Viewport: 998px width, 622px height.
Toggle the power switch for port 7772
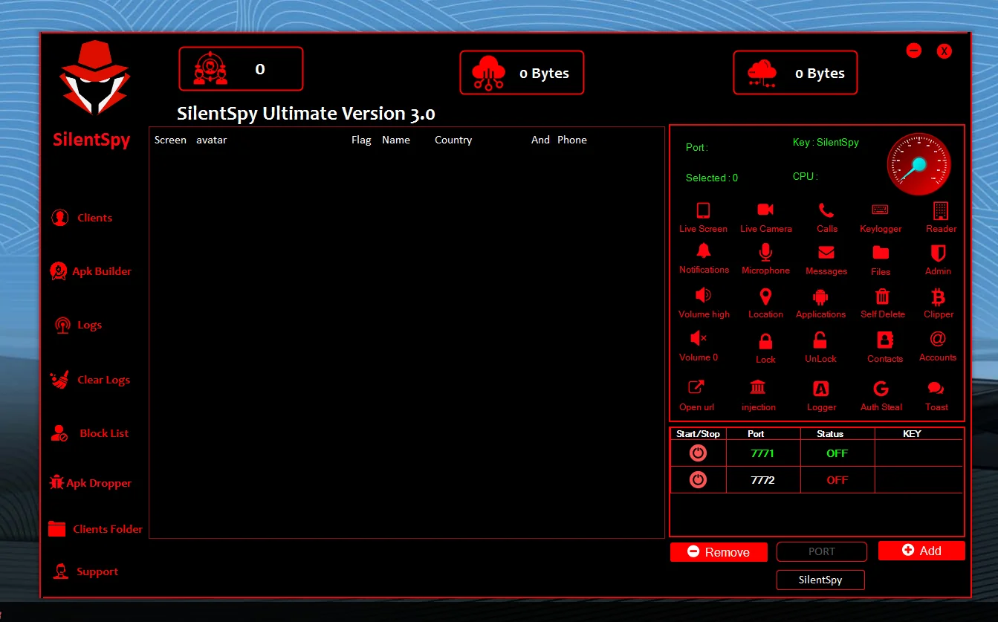click(x=697, y=479)
